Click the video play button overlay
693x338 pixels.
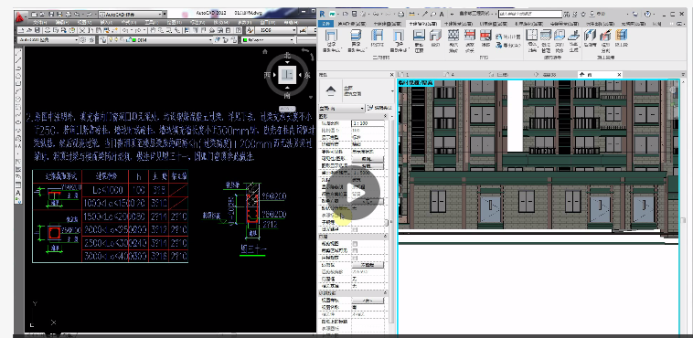(x=353, y=193)
